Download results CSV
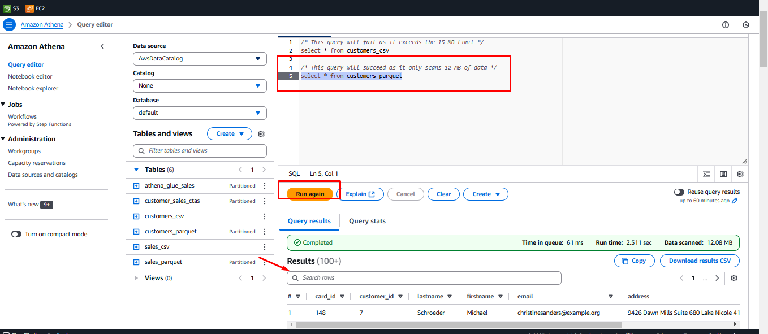The image size is (768, 334). pyautogui.click(x=700, y=261)
